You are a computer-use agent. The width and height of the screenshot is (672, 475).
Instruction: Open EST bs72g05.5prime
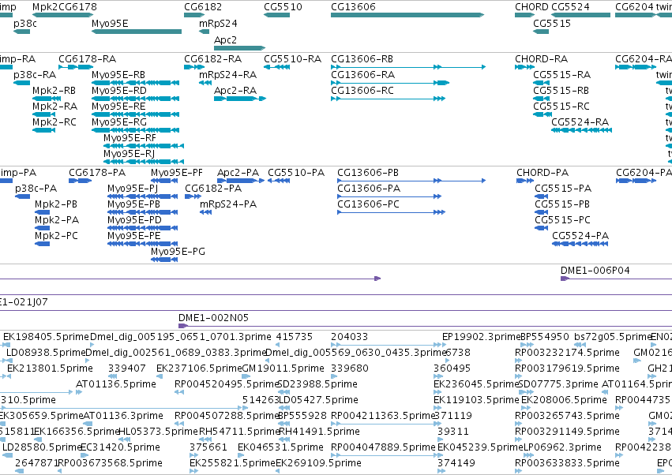point(613,337)
